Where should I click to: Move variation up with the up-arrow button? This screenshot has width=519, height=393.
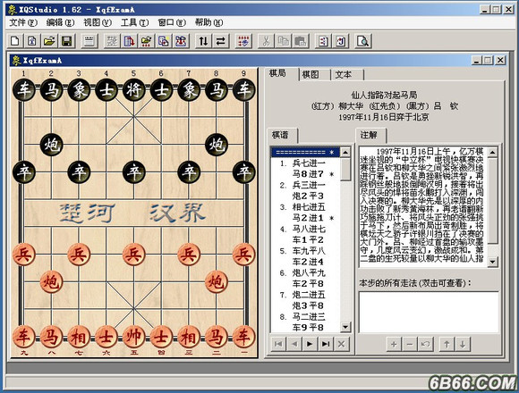[447, 344]
